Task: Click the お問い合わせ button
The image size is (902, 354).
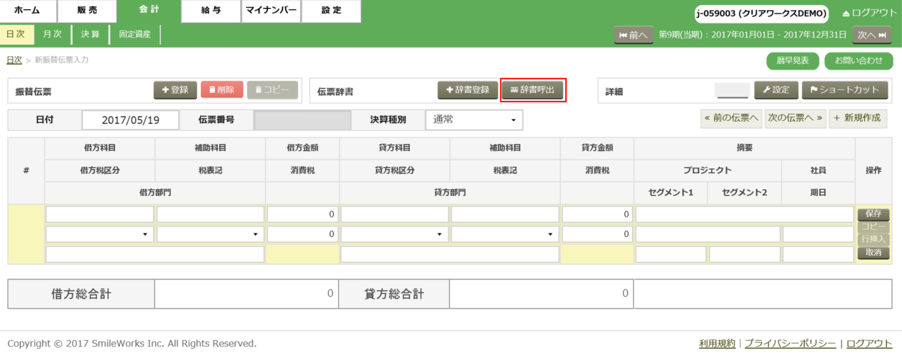Action: pyautogui.click(x=858, y=61)
